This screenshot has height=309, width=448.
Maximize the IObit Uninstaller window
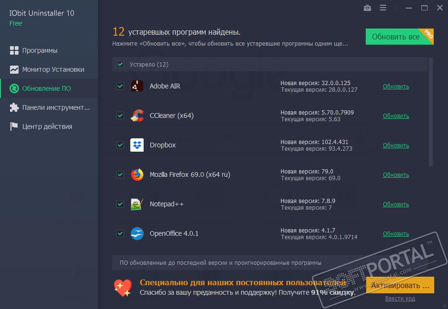click(x=424, y=8)
